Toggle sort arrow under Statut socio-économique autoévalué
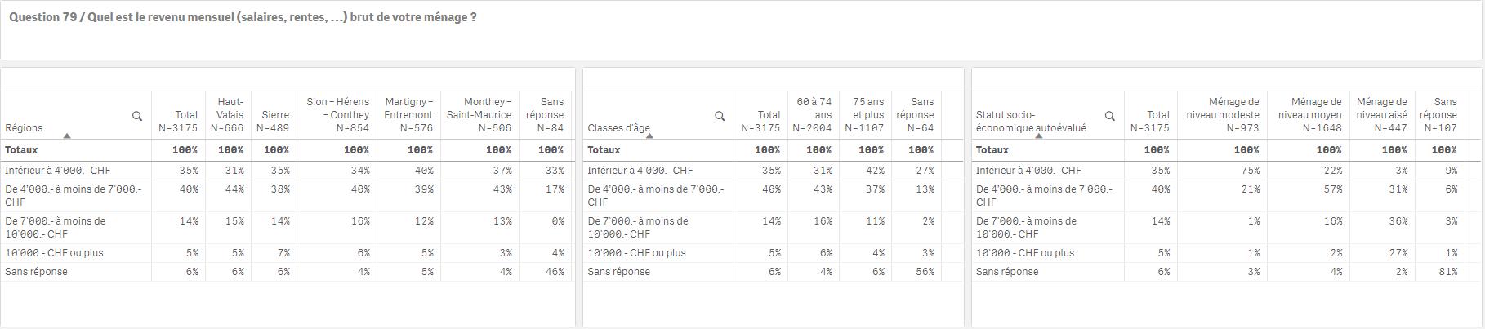Screen dimensions: 1485x329 pos(1039,136)
